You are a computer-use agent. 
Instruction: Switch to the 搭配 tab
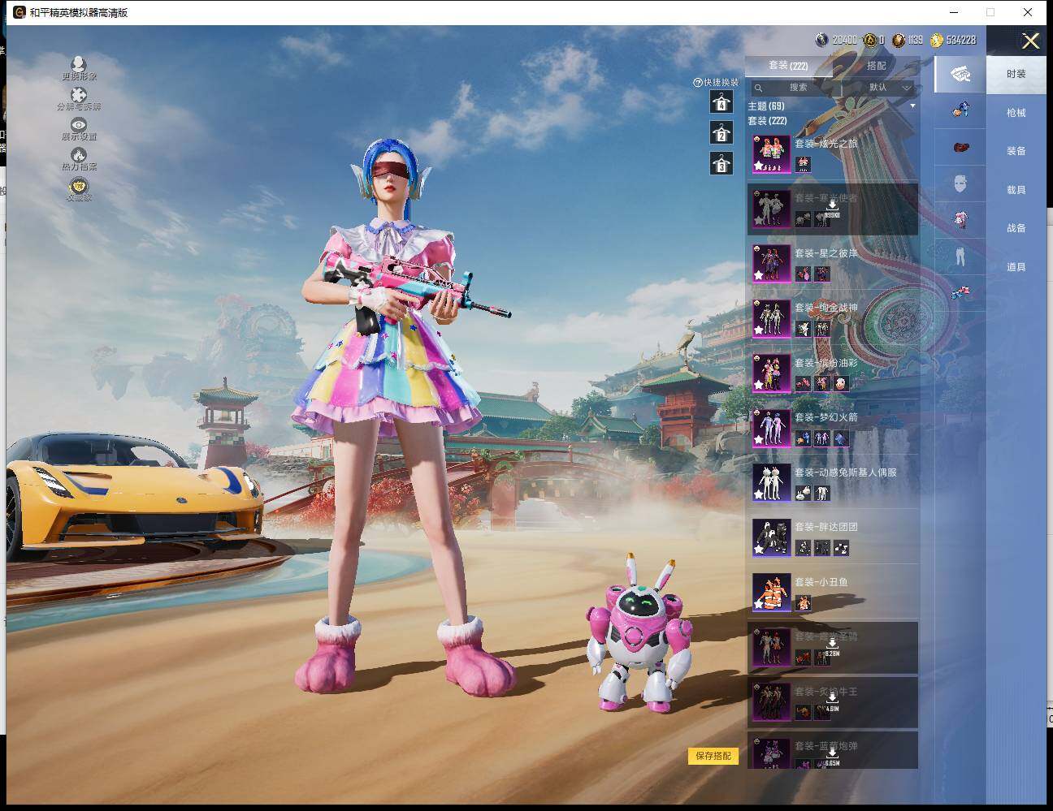coord(876,66)
